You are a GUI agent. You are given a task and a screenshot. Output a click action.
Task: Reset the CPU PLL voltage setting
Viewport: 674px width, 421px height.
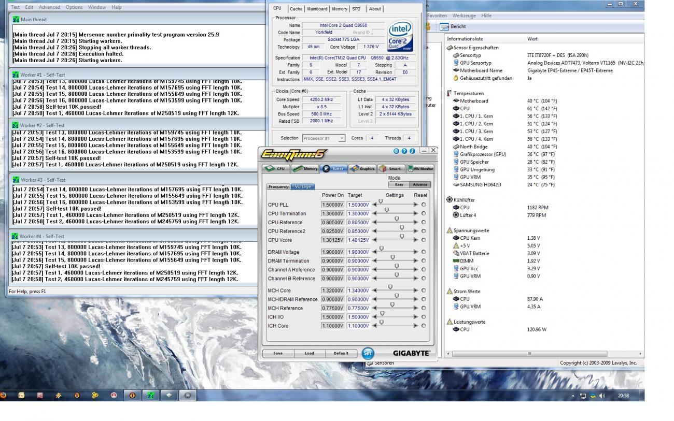coord(424,205)
